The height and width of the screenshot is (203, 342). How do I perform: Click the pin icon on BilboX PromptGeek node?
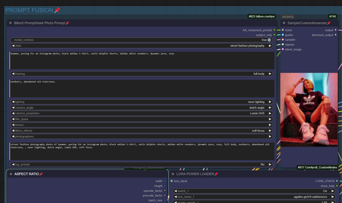point(67,23)
